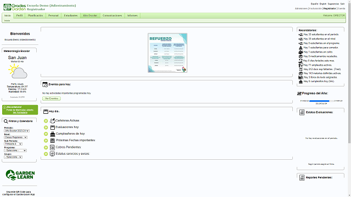This screenshot has height=197, width=351.
Task: Open the Grupo dropdown
Action: pyautogui.click(x=13, y=157)
